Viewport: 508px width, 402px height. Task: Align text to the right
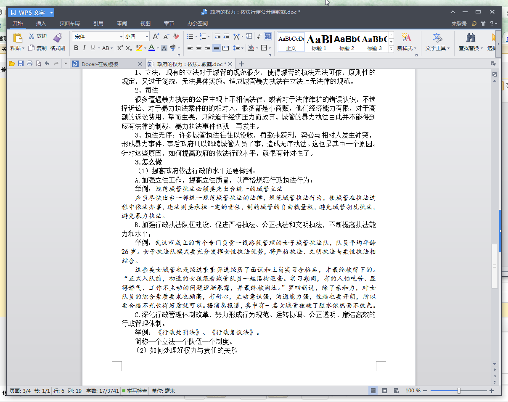click(208, 48)
